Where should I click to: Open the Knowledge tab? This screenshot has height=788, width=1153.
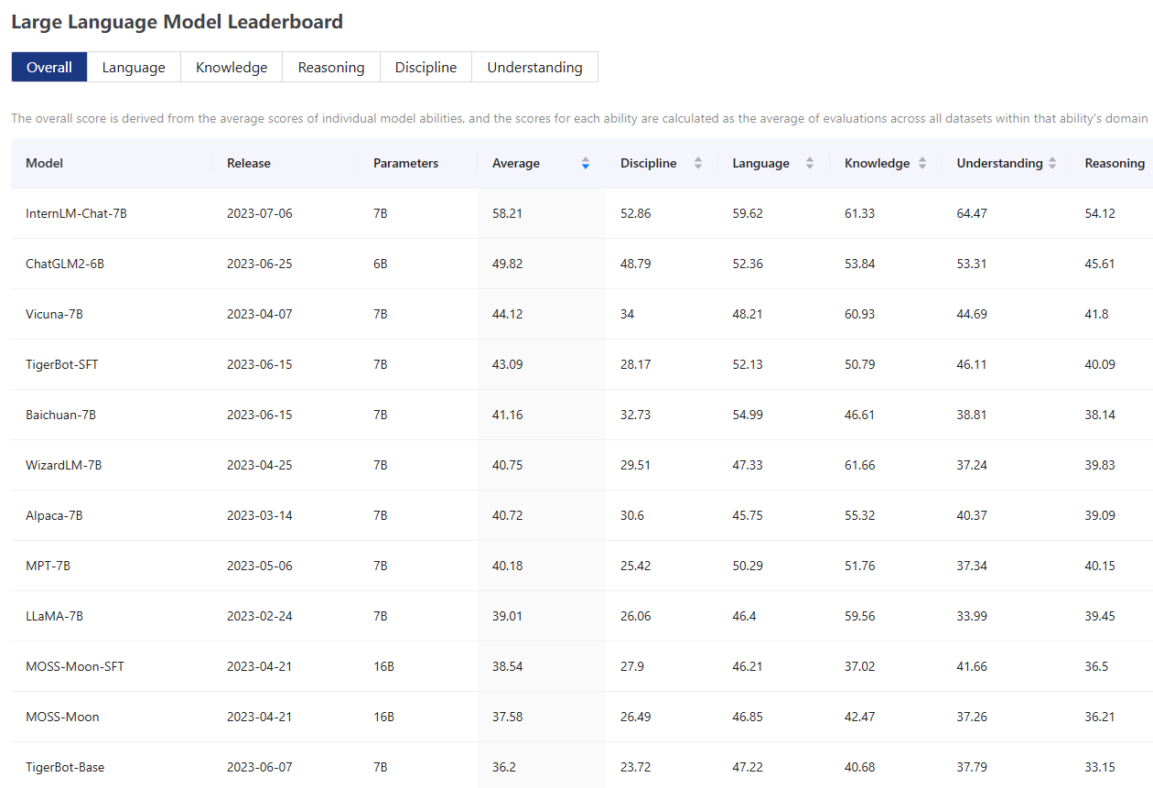[232, 68]
